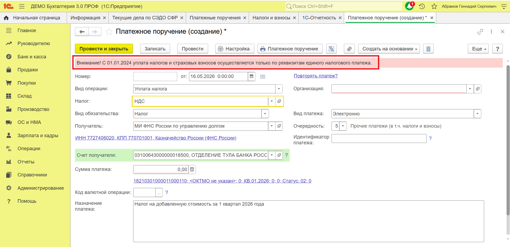Expand the Очередность dropdown
This screenshot has width=510, height=247.
[x=343, y=126]
